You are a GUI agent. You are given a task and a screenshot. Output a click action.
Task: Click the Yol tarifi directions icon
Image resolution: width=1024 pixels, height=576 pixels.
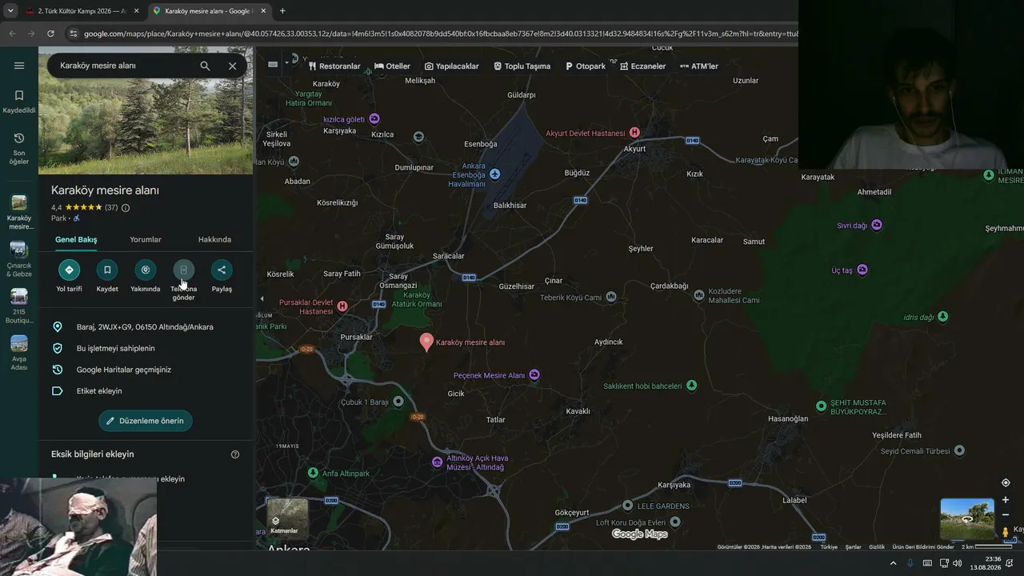pos(69,270)
